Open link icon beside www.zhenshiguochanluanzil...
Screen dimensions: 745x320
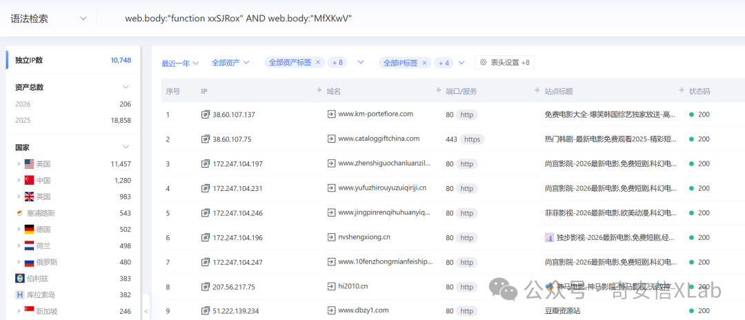(331, 163)
